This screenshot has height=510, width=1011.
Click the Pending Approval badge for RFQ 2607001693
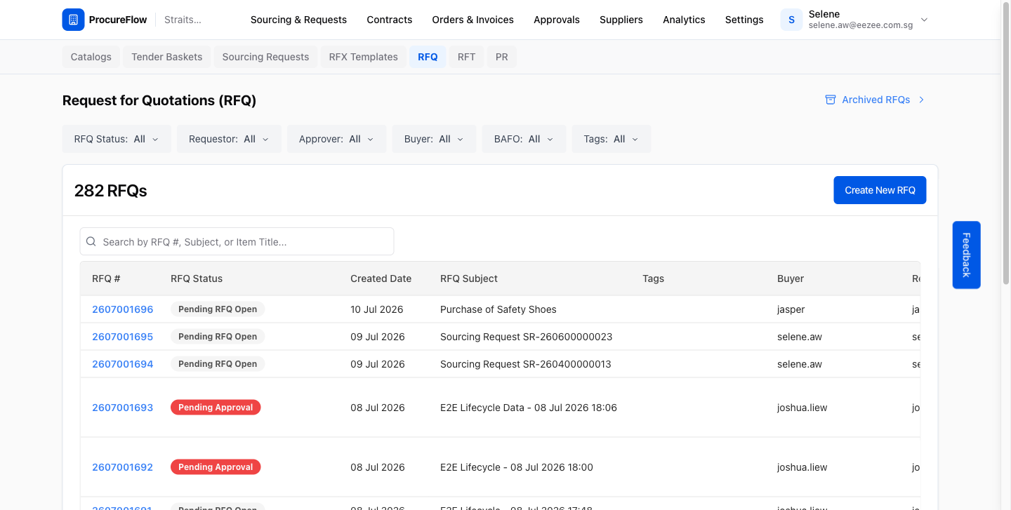click(x=216, y=408)
